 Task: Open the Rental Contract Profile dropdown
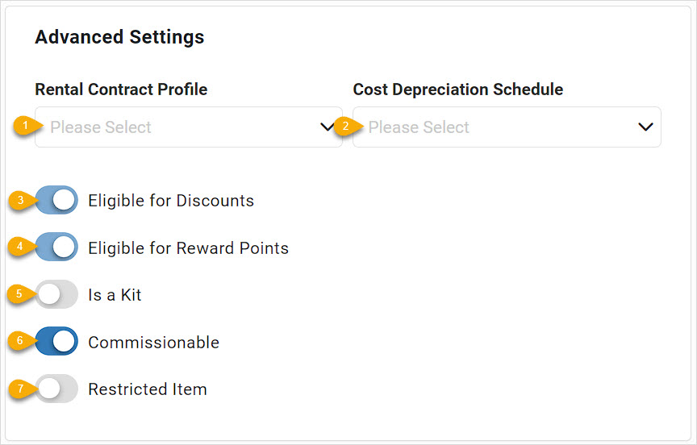coord(189,127)
